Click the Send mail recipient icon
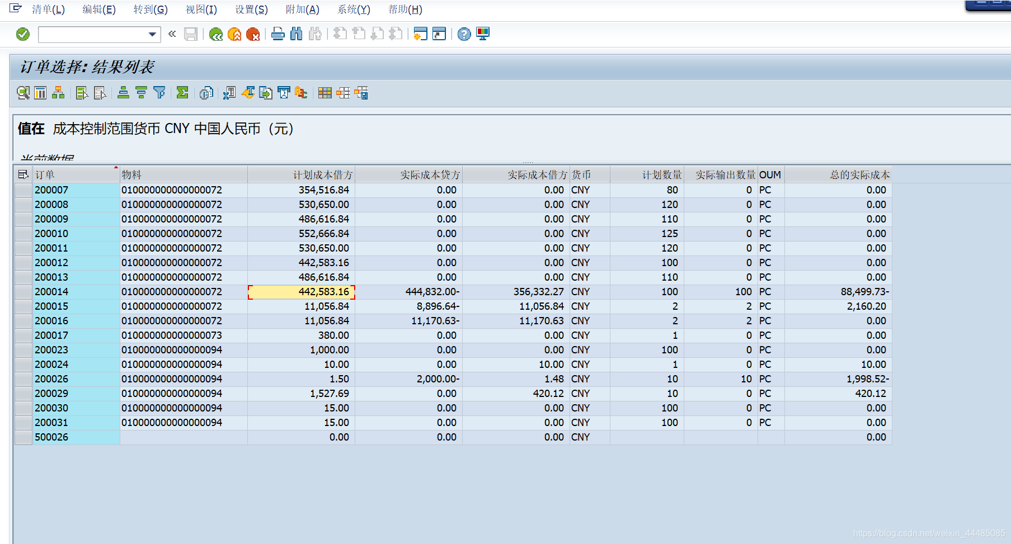Screen dimensions: 1011x544 pos(284,93)
